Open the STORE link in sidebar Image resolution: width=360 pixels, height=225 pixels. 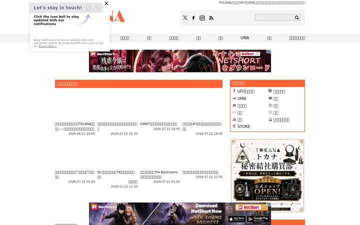point(243,126)
